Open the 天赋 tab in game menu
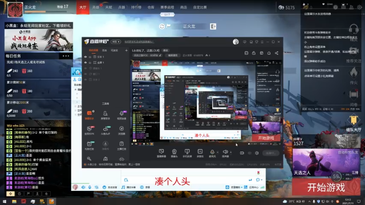365x205 pixels. pos(109,7)
